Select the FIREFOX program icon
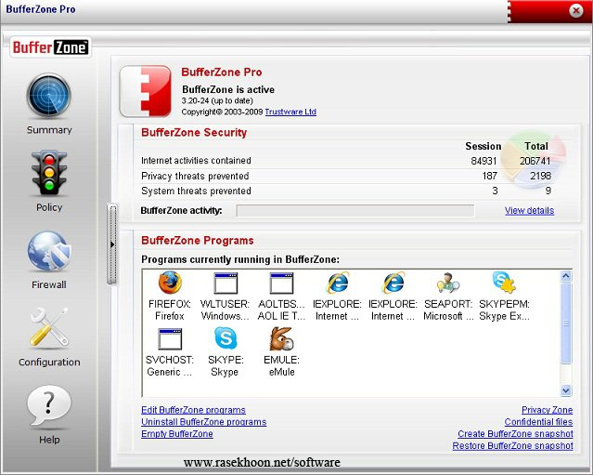593x475 pixels. pos(170,283)
